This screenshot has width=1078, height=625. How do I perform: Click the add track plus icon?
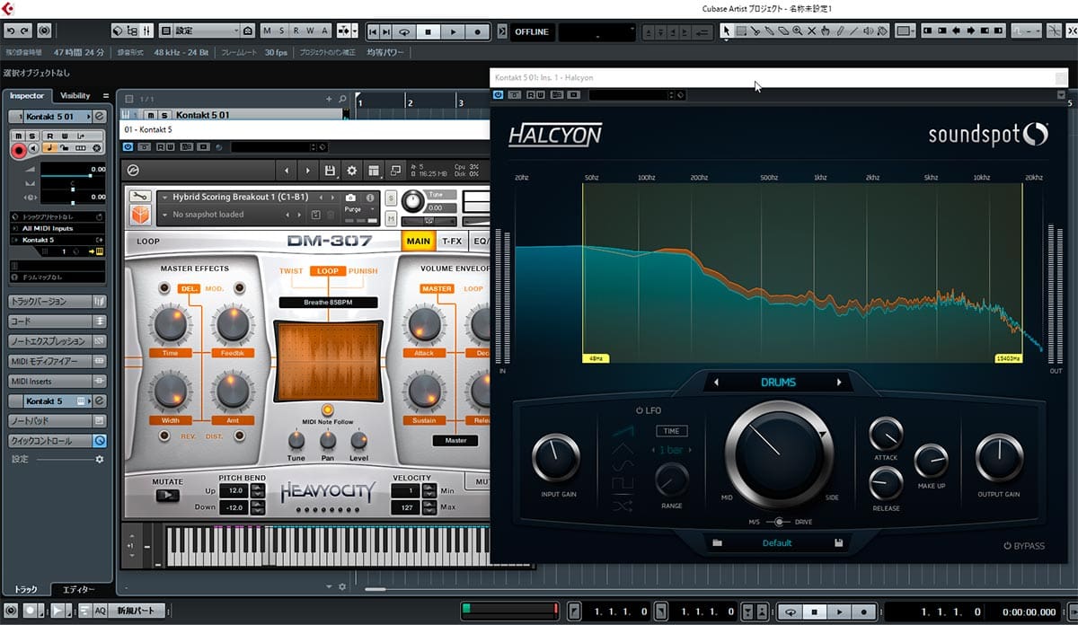(330, 99)
